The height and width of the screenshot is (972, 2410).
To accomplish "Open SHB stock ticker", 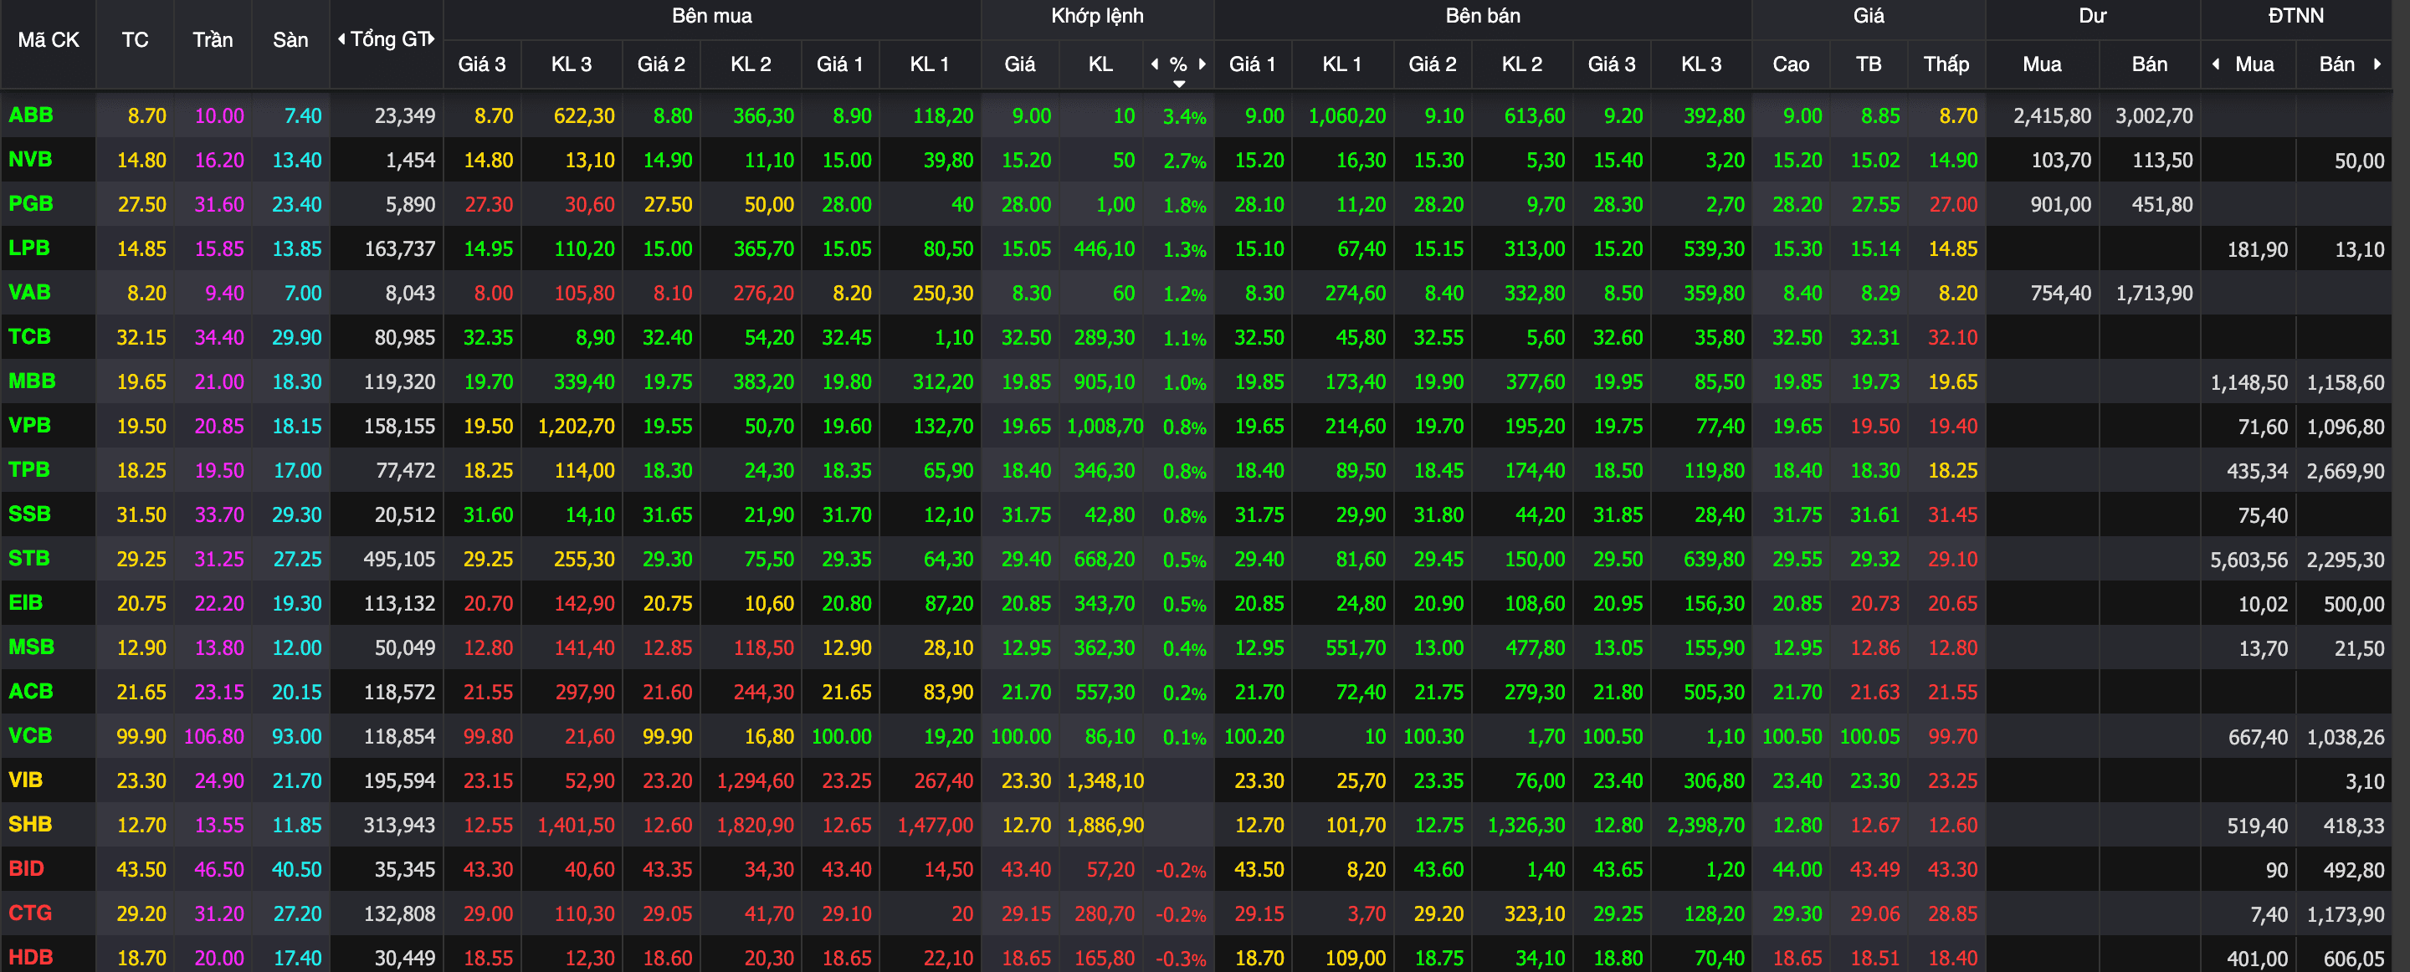I will pos(31,823).
